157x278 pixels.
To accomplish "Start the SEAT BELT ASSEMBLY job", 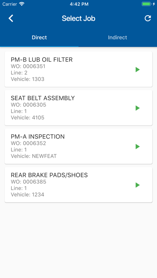I will click(x=138, y=108).
